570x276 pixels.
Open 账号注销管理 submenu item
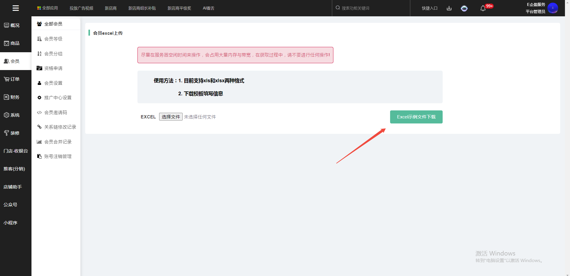coord(58,156)
